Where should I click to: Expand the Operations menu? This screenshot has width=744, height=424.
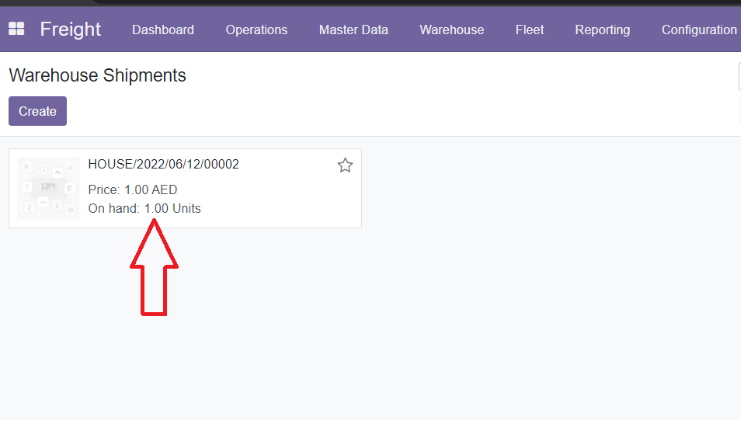(x=256, y=30)
